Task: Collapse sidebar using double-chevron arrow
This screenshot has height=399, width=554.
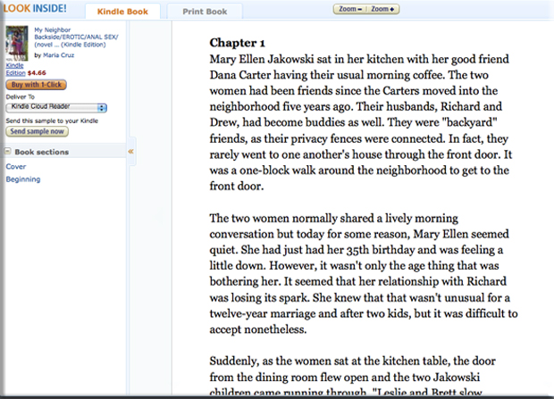Action: pyautogui.click(x=131, y=152)
